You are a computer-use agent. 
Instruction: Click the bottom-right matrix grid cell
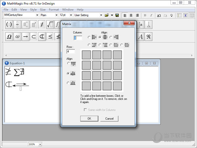click(117, 86)
